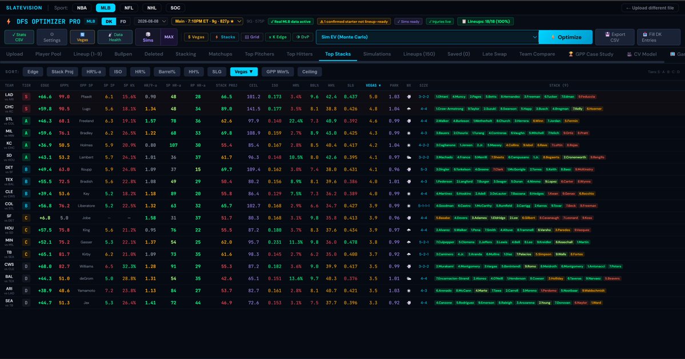The image size is (685, 359).
Task: Switch to the Lineups (150) tab
Action: [x=419, y=54]
